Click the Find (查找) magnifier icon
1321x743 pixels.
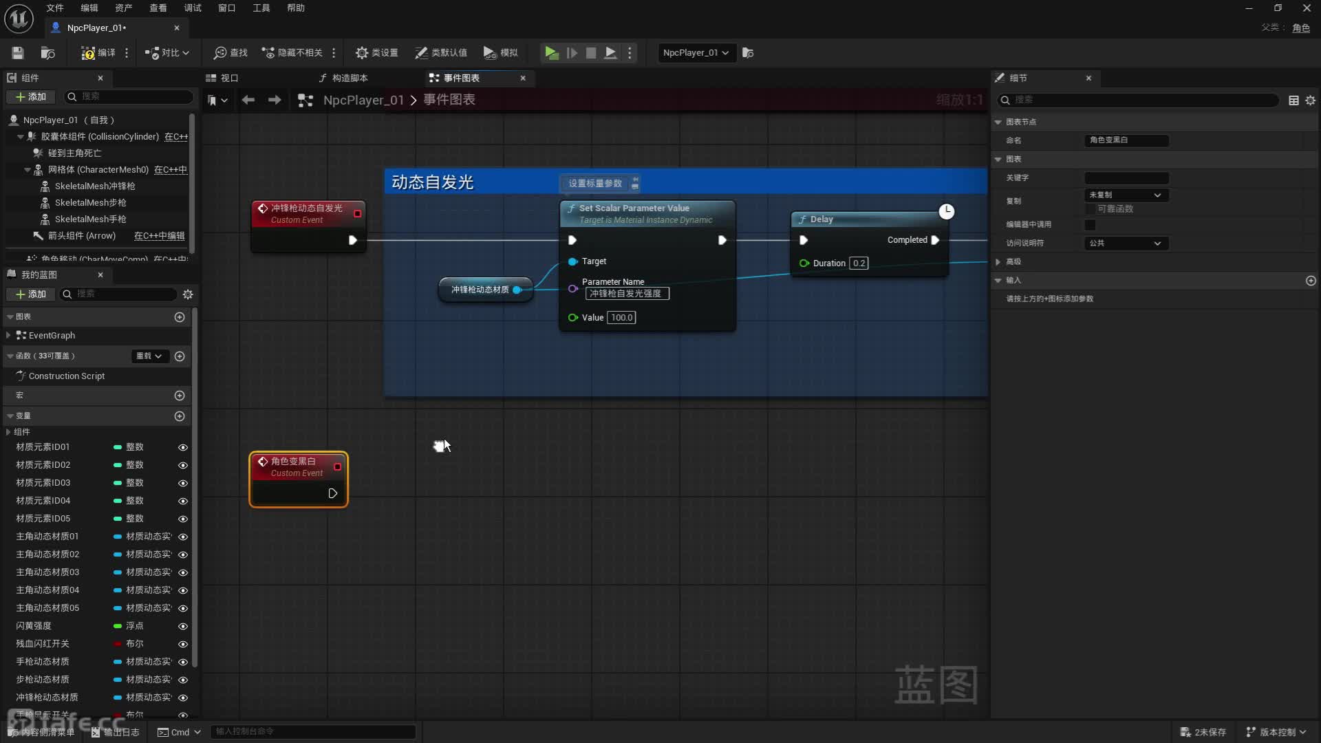(x=220, y=53)
